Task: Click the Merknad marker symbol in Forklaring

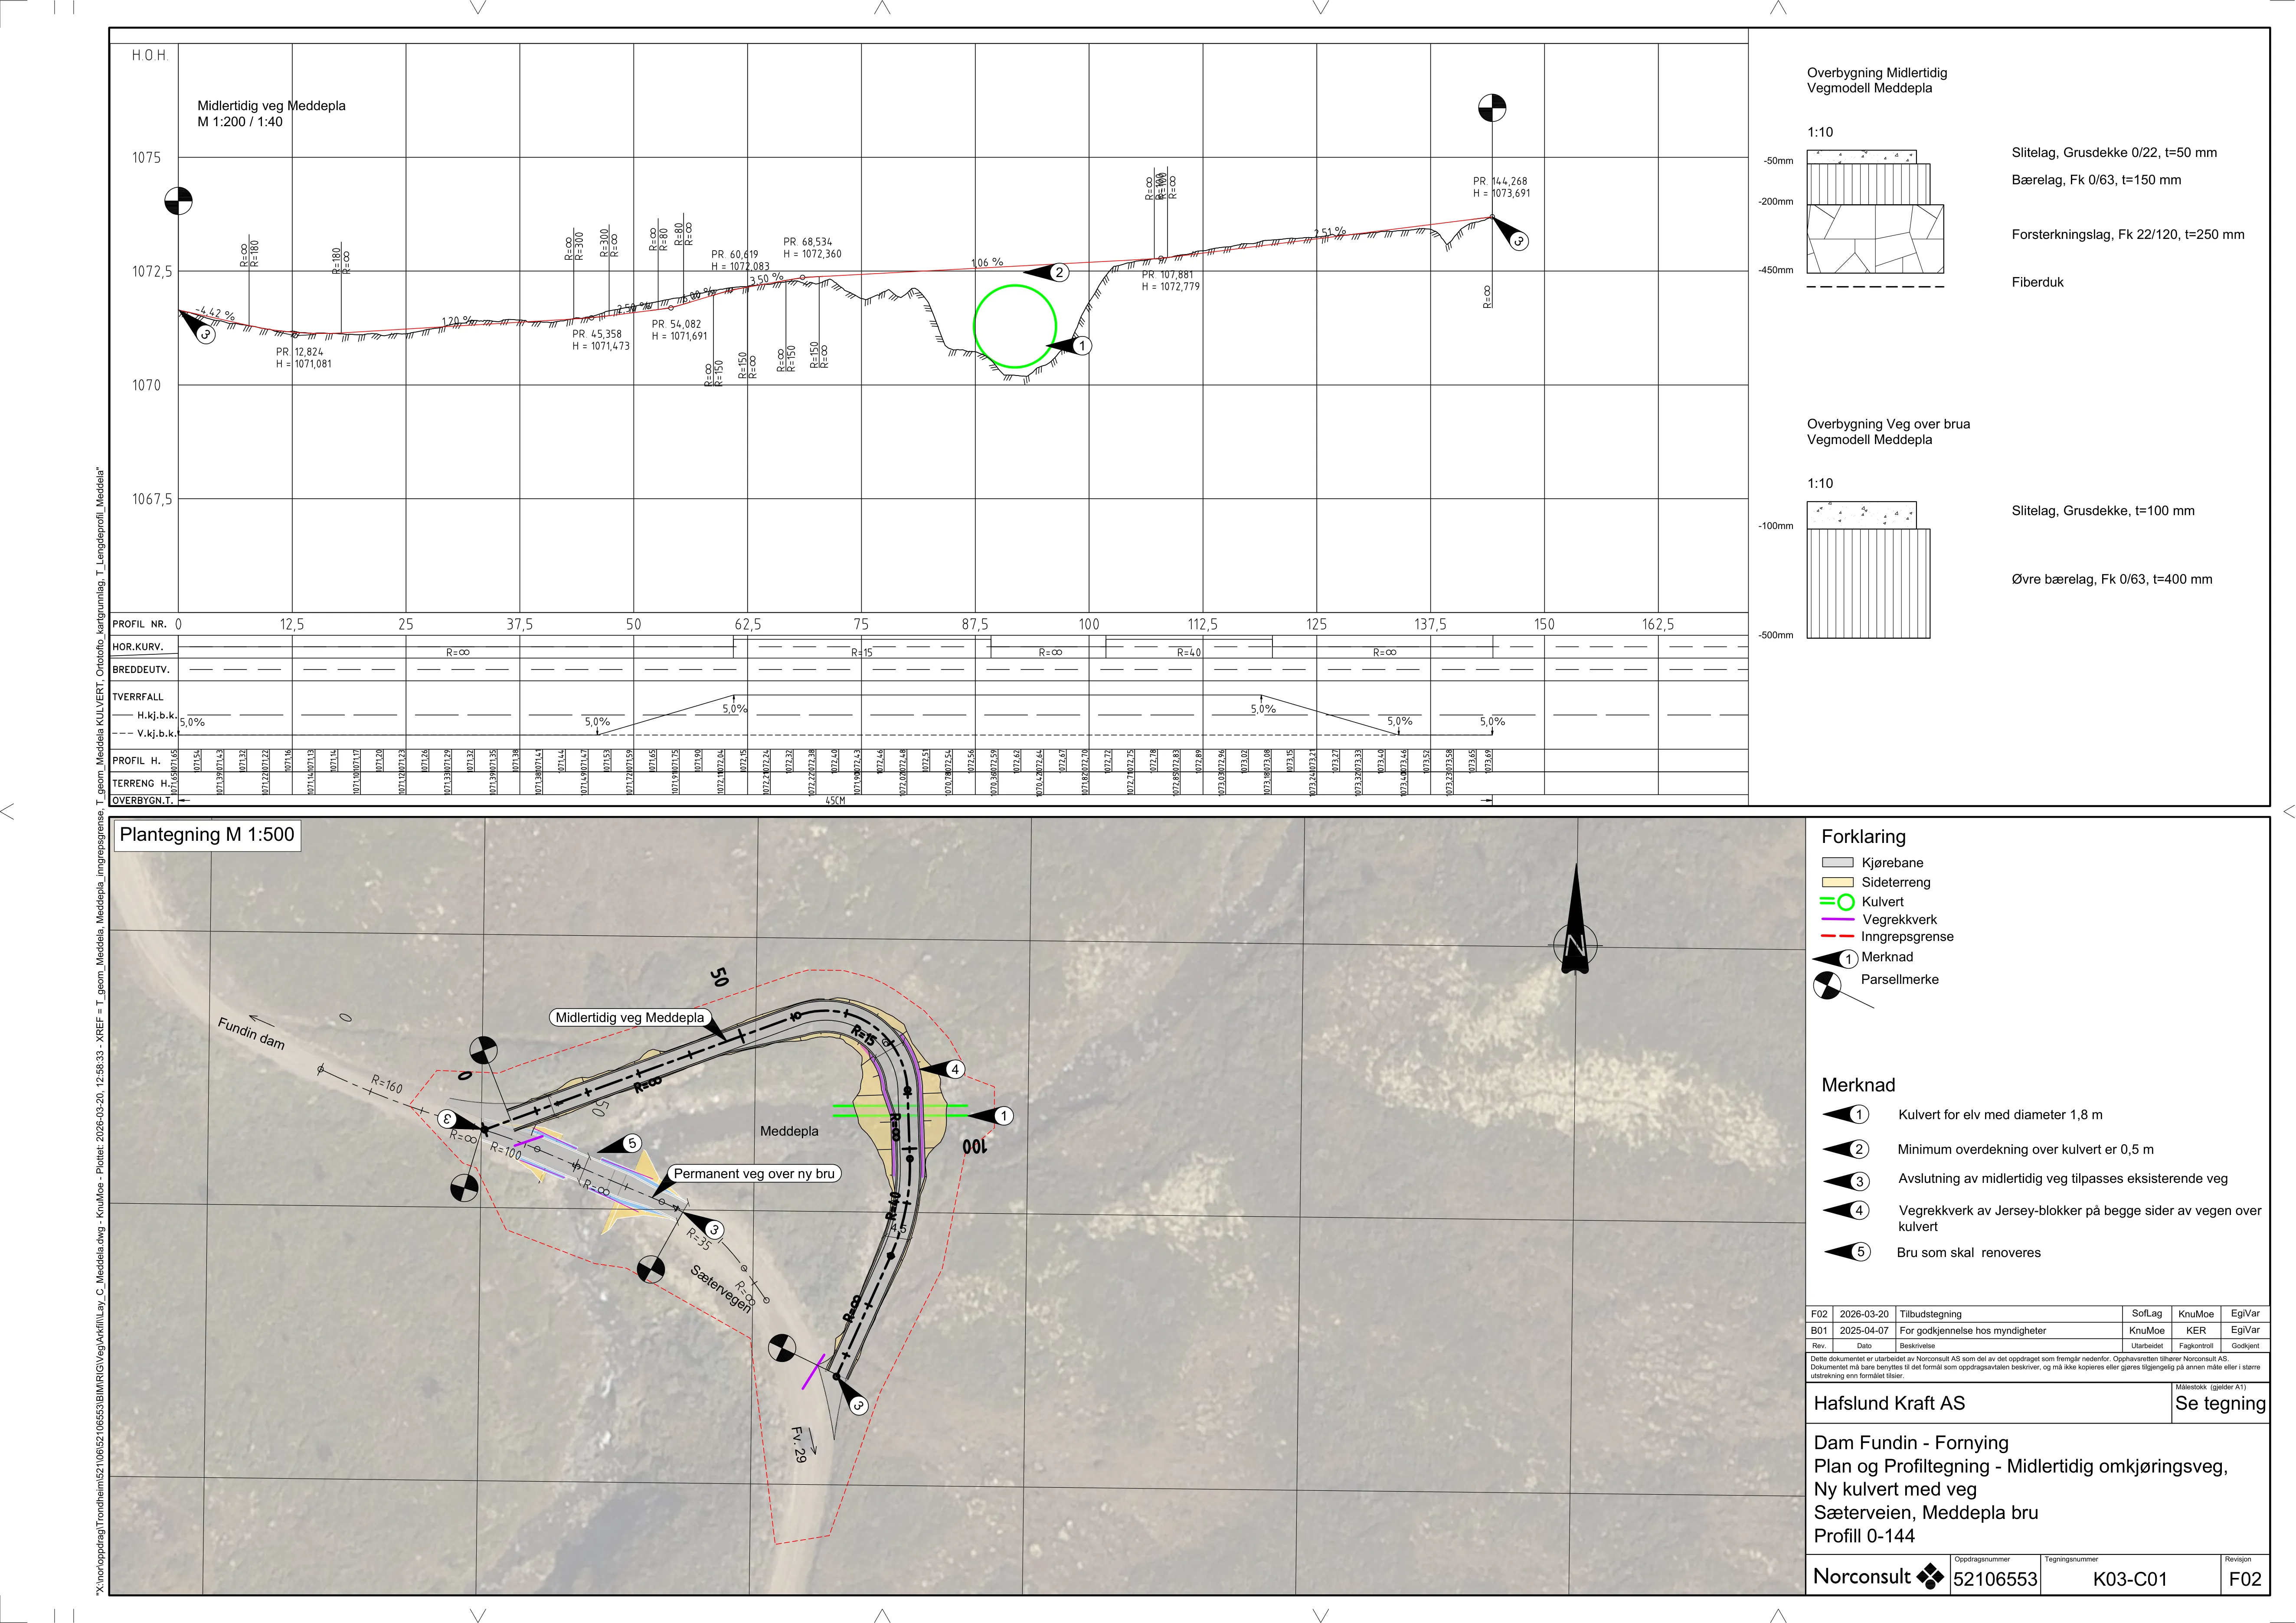Action: pos(1836,959)
